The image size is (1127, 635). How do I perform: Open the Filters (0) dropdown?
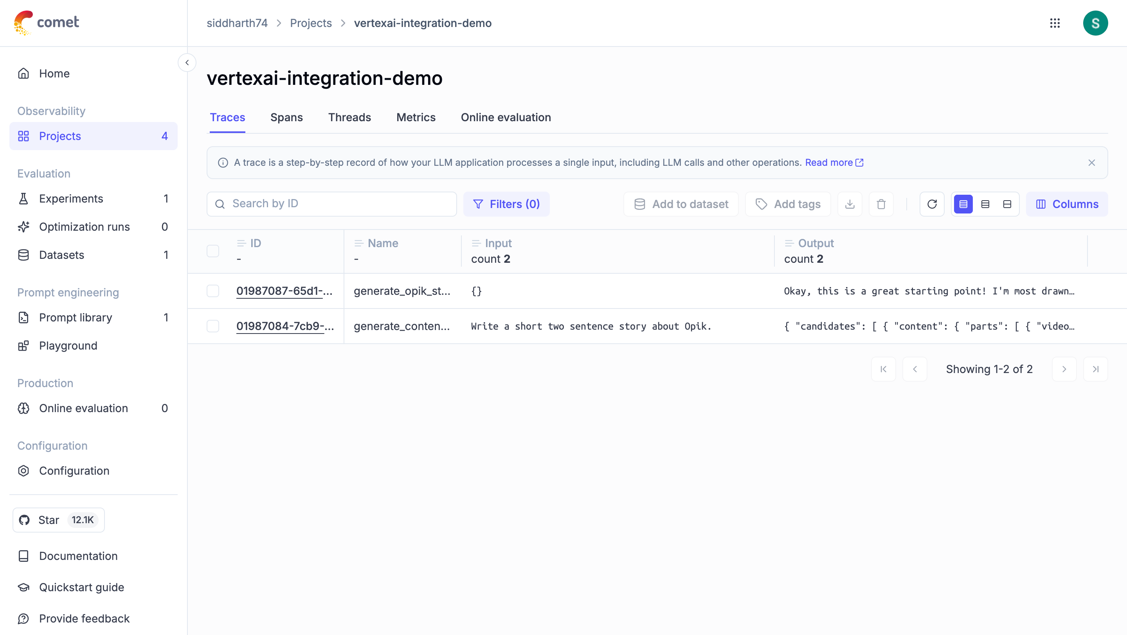(x=506, y=204)
